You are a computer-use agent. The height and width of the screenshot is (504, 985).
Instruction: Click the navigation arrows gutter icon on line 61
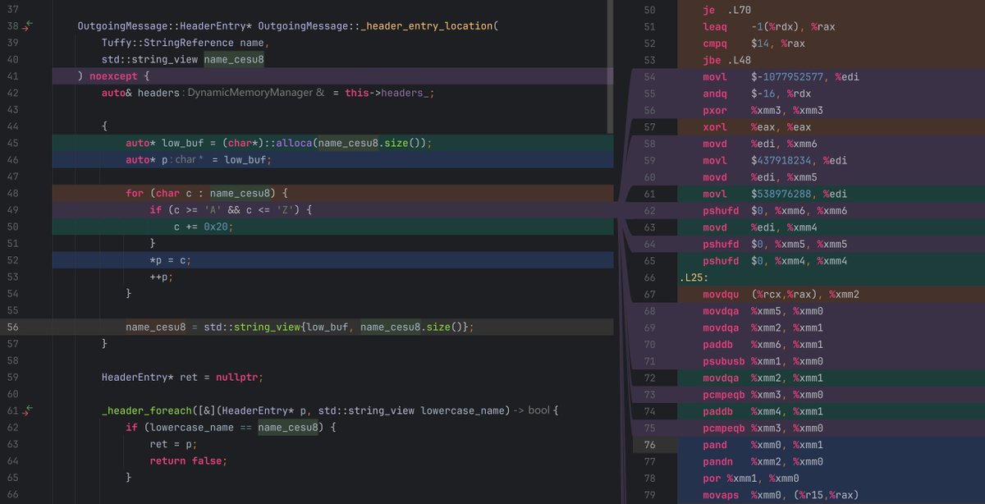[29, 410]
